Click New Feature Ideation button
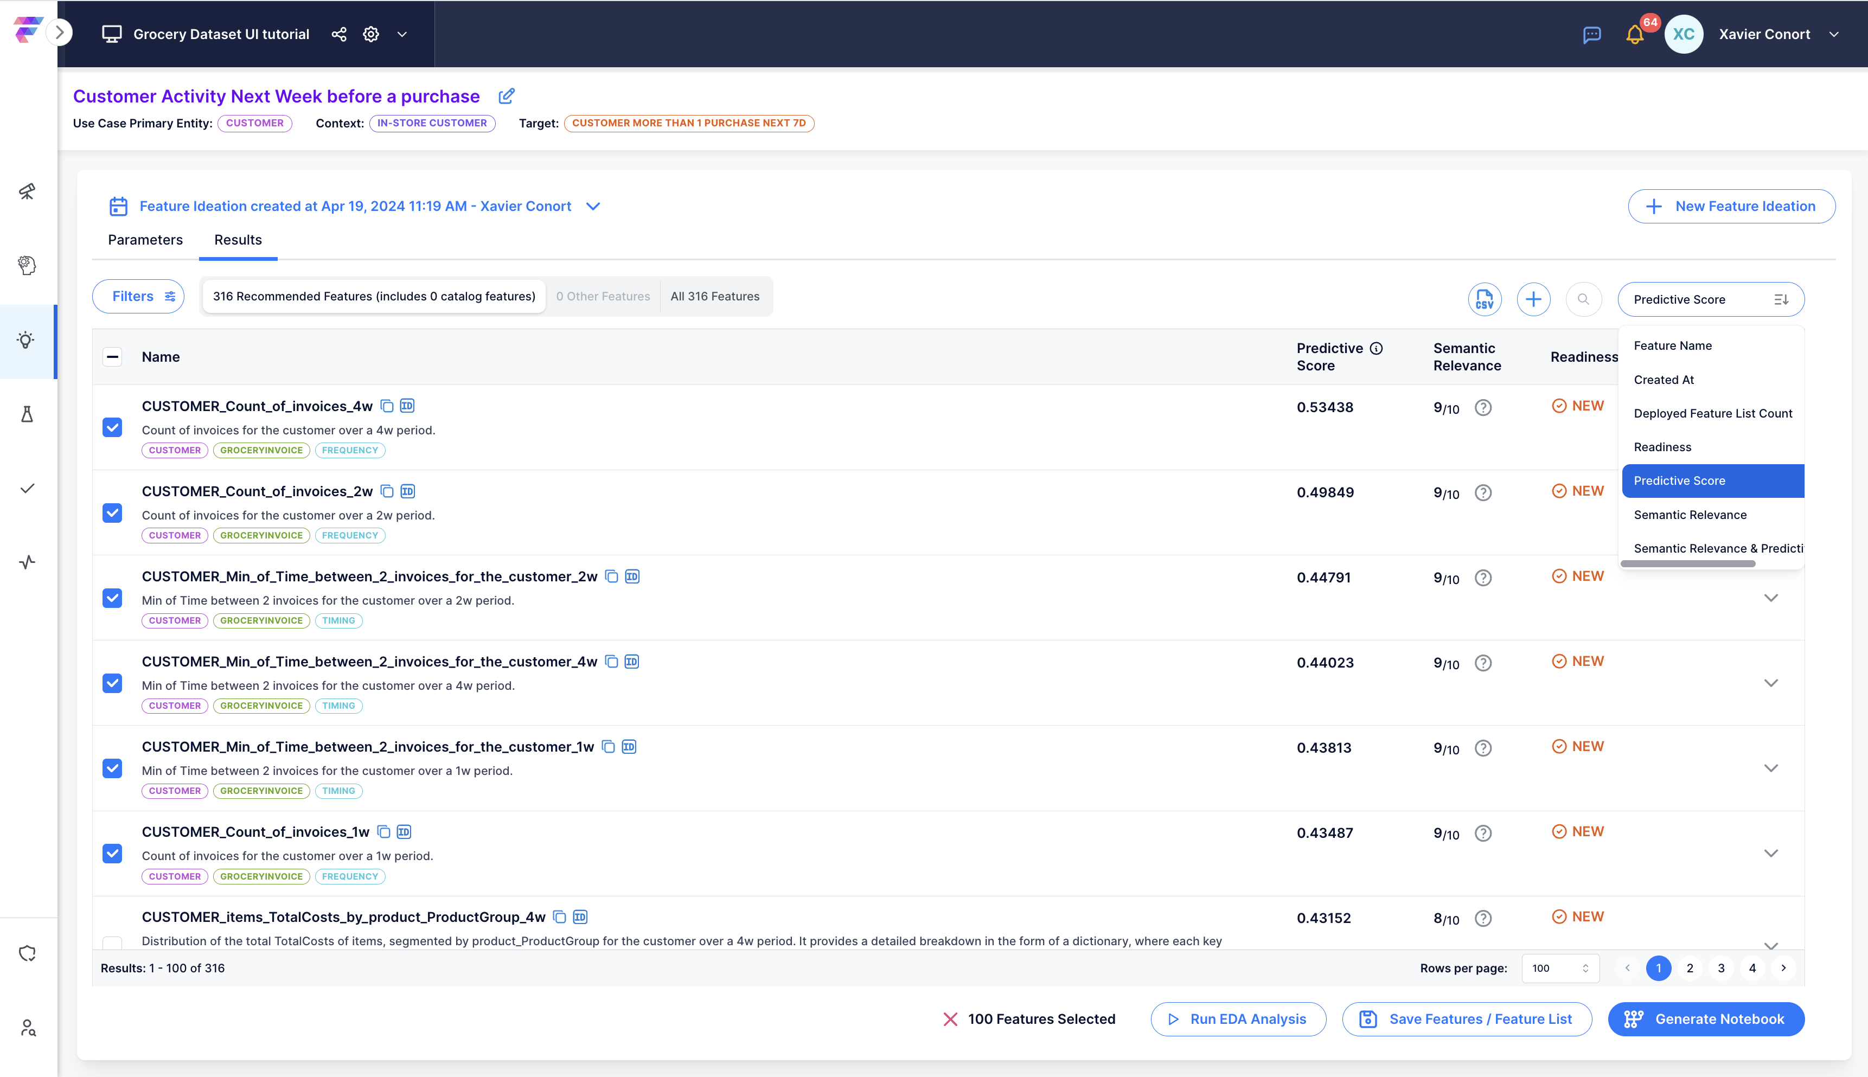The height and width of the screenshot is (1077, 1868). coord(1731,207)
